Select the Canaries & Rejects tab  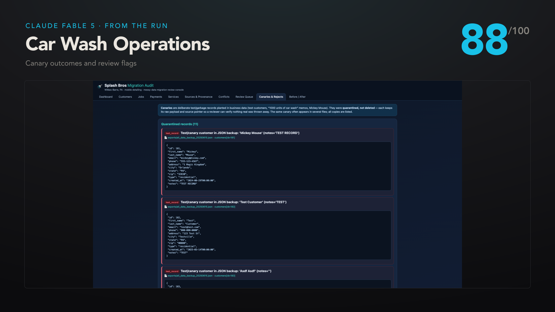click(x=271, y=97)
